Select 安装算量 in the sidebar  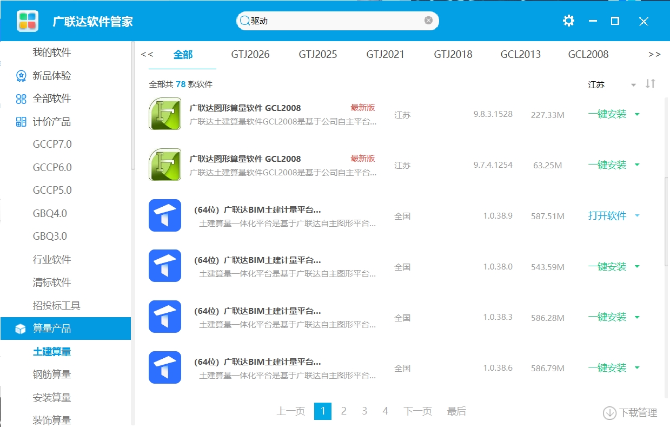click(x=52, y=398)
